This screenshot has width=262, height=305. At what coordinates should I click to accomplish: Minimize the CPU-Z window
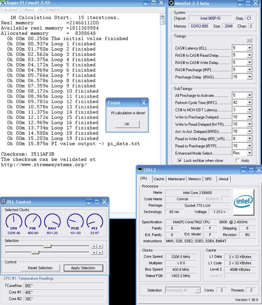pyautogui.click(x=244, y=170)
